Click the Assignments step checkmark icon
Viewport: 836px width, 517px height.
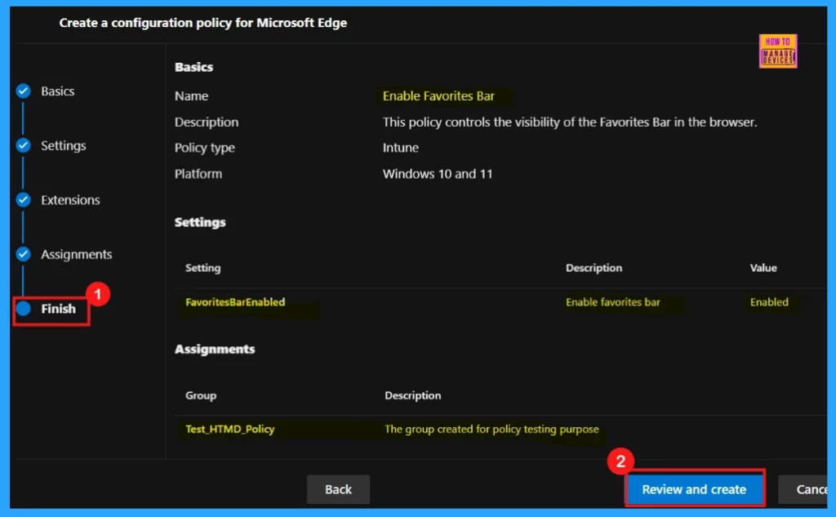[23, 255]
